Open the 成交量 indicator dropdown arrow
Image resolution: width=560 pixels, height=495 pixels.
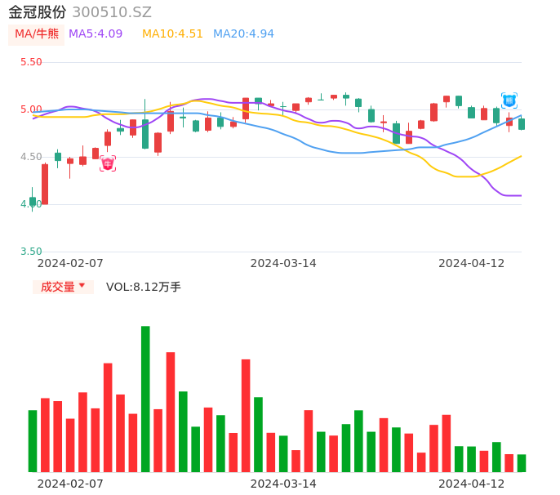pos(82,286)
